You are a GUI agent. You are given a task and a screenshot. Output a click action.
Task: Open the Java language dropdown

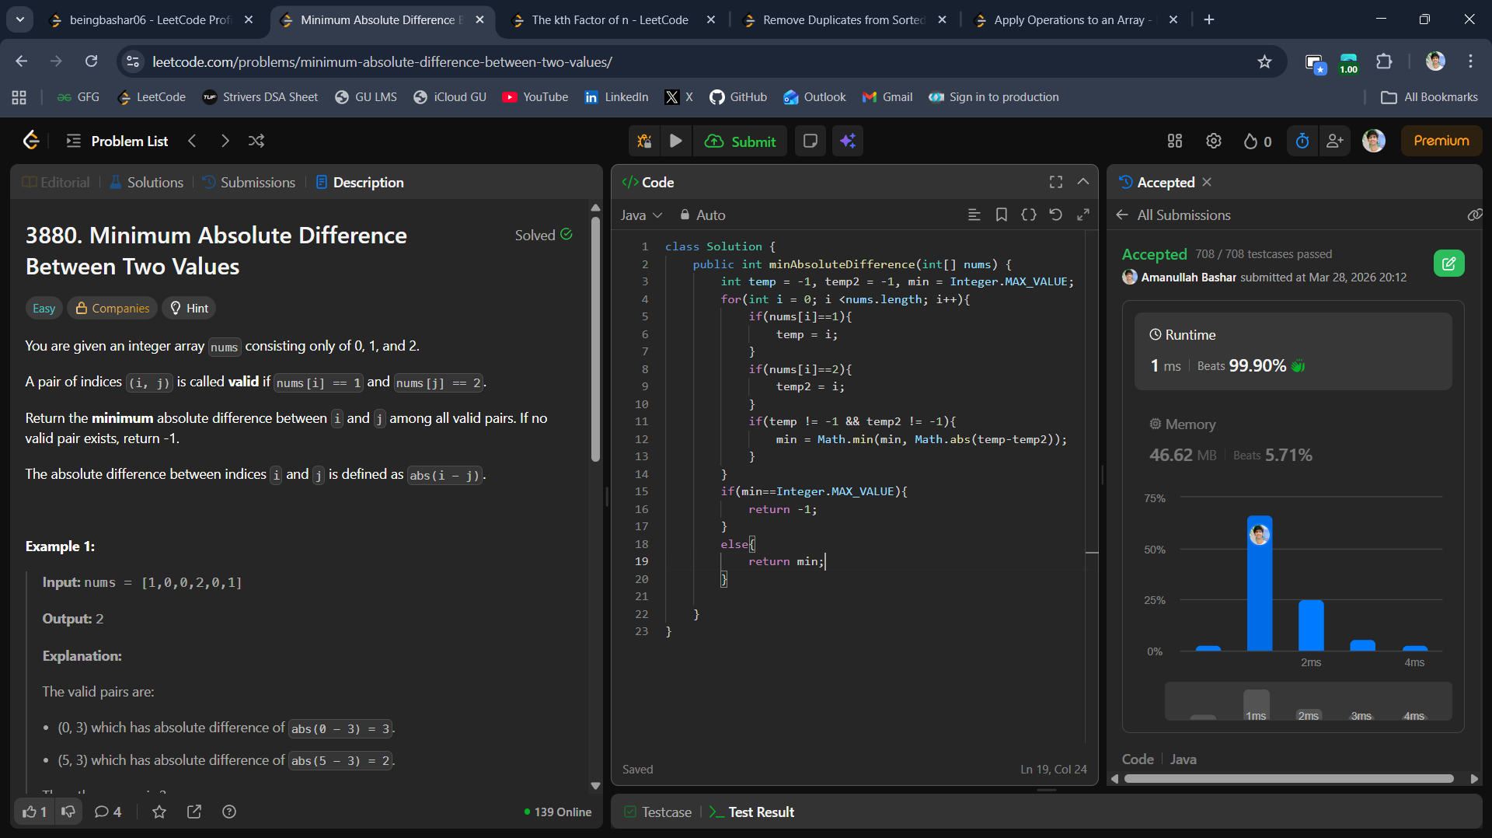pos(641,215)
